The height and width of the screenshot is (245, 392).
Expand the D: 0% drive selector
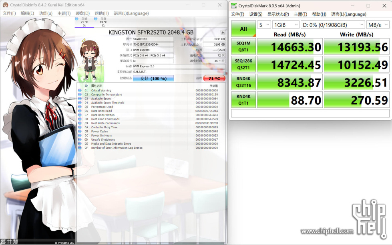(x=332, y=25)
